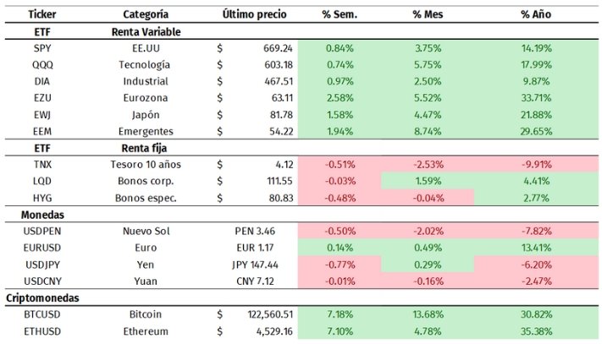The width and height of the screenshot is (602, 344).
Task: Select the Bonos corp. category cell
Action: (x=145, y=182)
